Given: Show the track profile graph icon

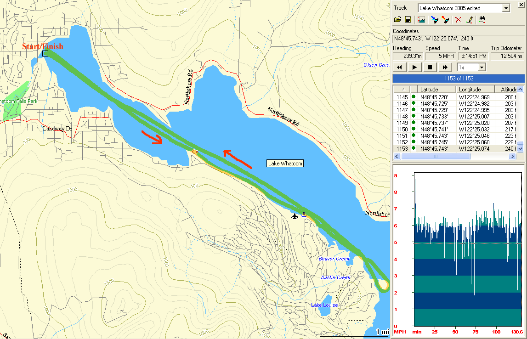Looking at the screenshot, I should click(x=421, y=20).
